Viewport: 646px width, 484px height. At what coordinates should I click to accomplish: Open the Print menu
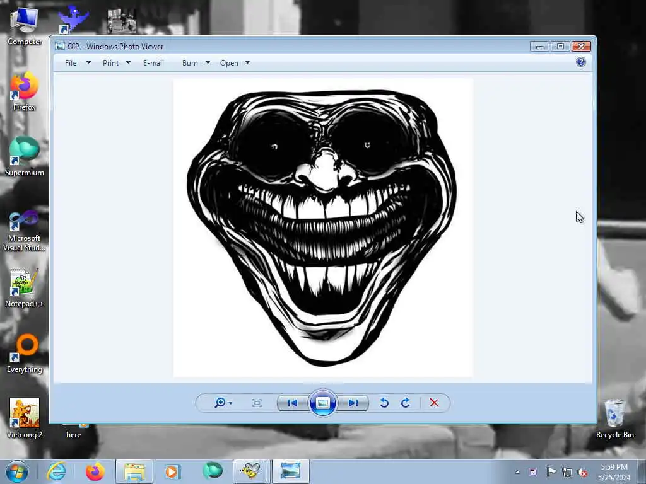(110, 63)
